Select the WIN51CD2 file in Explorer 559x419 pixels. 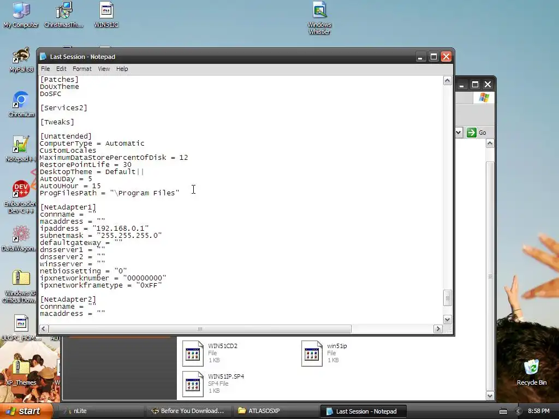(210, 353)
